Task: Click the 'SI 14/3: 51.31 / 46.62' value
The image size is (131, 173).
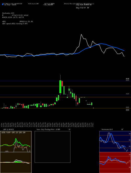Action: (x=20, y=15)
